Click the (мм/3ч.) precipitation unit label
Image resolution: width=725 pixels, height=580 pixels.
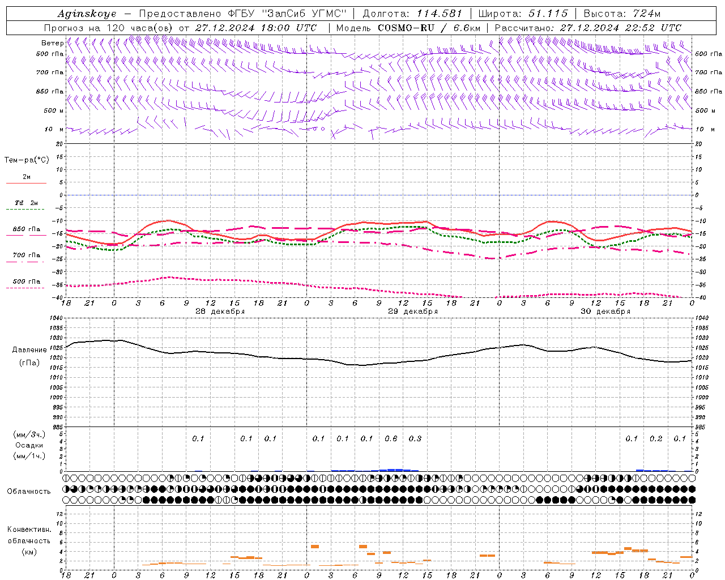[29, 434]
